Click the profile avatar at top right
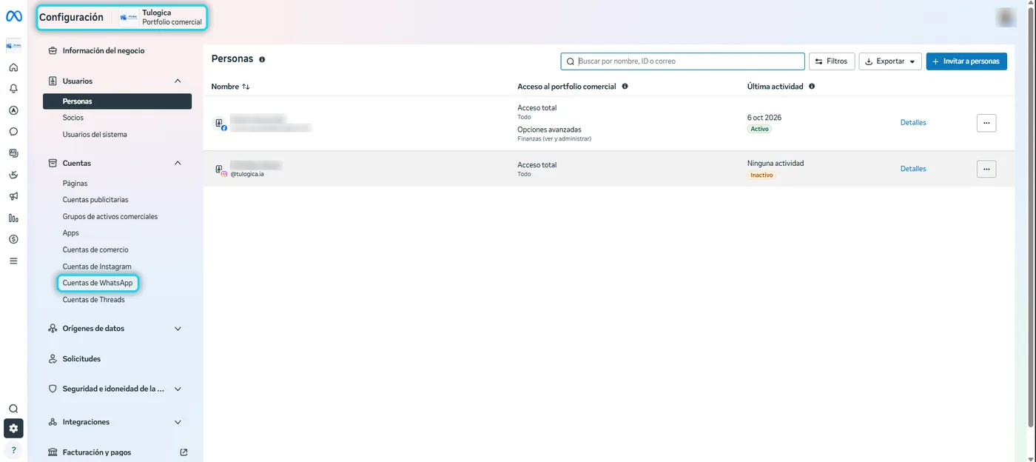This screenshot has width=1036, height=462. (1006, 17)
